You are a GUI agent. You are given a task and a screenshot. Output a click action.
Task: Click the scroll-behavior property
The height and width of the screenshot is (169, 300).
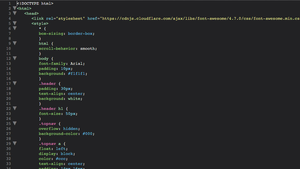57,49
